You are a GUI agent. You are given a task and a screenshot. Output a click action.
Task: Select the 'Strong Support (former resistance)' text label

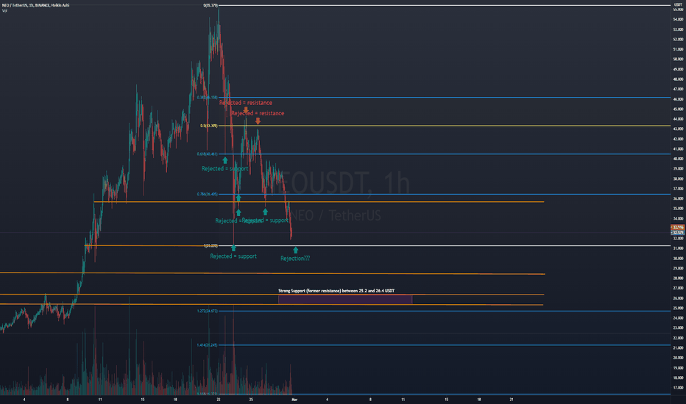336,290
